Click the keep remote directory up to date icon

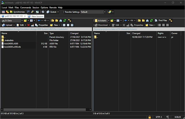(37, 12)
